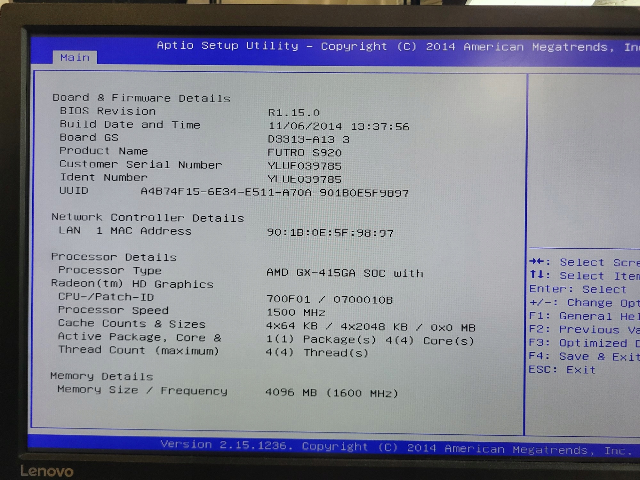The height and width of the screenshot is (480, 640).
Task: Select LAN 1 MAC Address value
Action: pyautogui.click(x=330, y=233)
